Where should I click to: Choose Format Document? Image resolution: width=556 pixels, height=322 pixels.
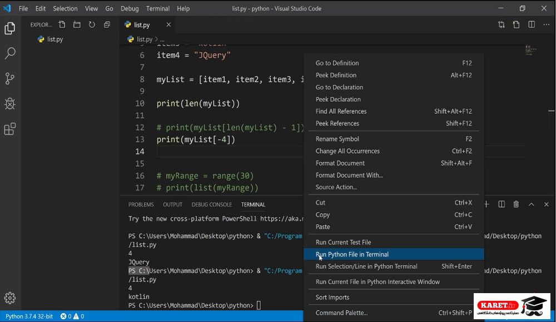click(x=394, y=163)
